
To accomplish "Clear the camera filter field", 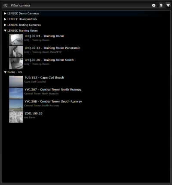I will [154, 6].
